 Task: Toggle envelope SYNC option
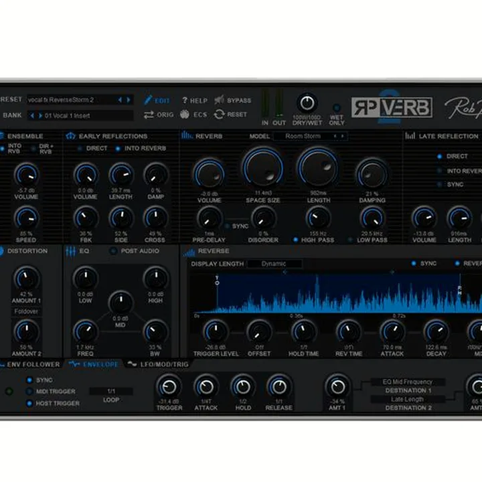click(29, 380)
